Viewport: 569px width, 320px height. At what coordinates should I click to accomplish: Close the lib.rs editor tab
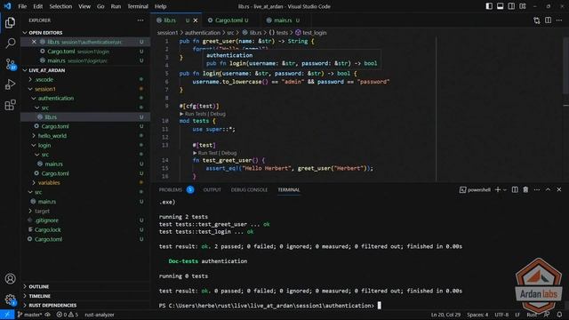196,20
